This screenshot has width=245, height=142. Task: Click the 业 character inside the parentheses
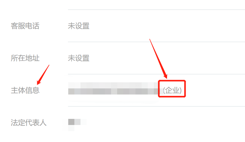(x=176, y=90)
